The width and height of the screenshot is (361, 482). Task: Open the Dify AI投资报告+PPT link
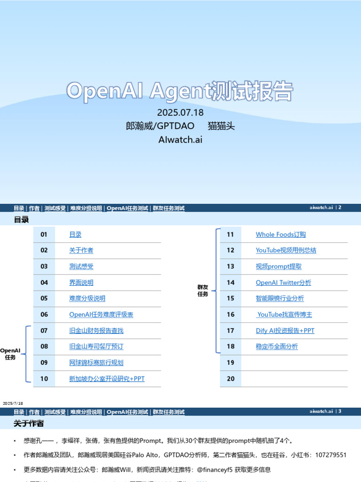pyautogui.click(x=285, y=331)
